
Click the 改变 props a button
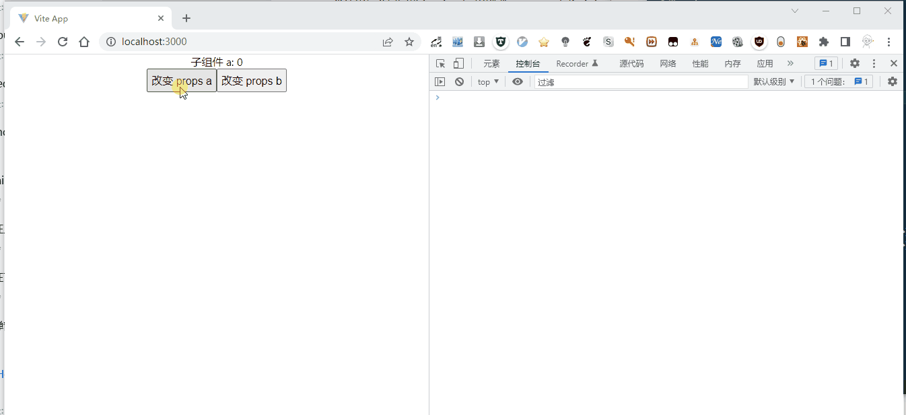(182, 81)
